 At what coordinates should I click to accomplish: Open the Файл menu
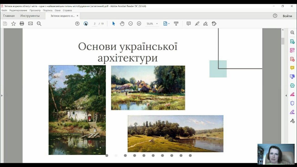pos(4,11)
